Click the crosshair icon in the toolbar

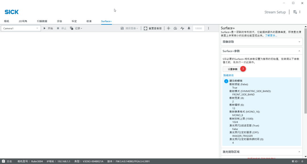[x=168, y=28]
